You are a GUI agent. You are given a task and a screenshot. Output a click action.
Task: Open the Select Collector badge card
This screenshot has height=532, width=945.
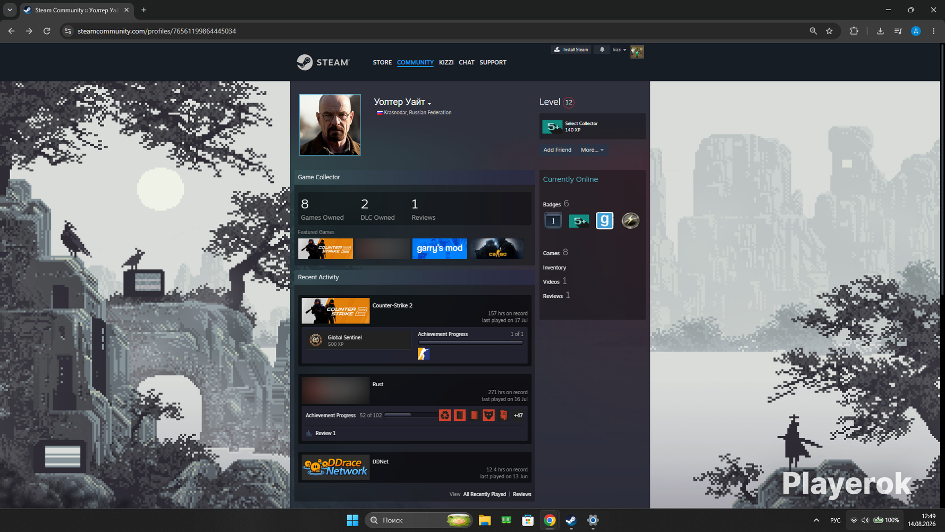[593, 127]
